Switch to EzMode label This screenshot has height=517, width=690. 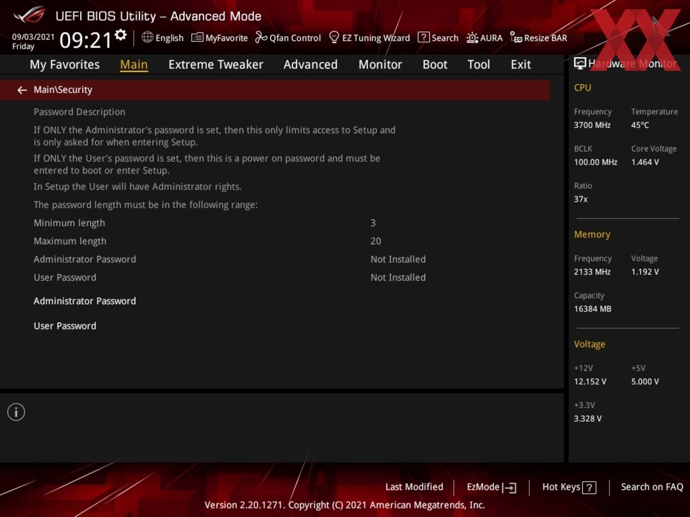click(x=483, y=487)
